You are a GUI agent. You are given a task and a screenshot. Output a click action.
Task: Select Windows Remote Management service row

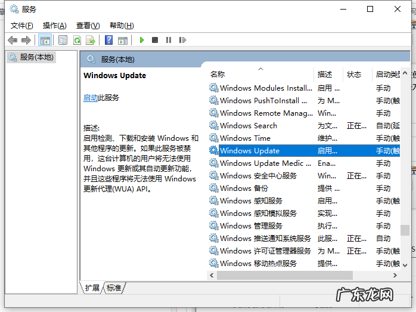click(x=305, y=113)
